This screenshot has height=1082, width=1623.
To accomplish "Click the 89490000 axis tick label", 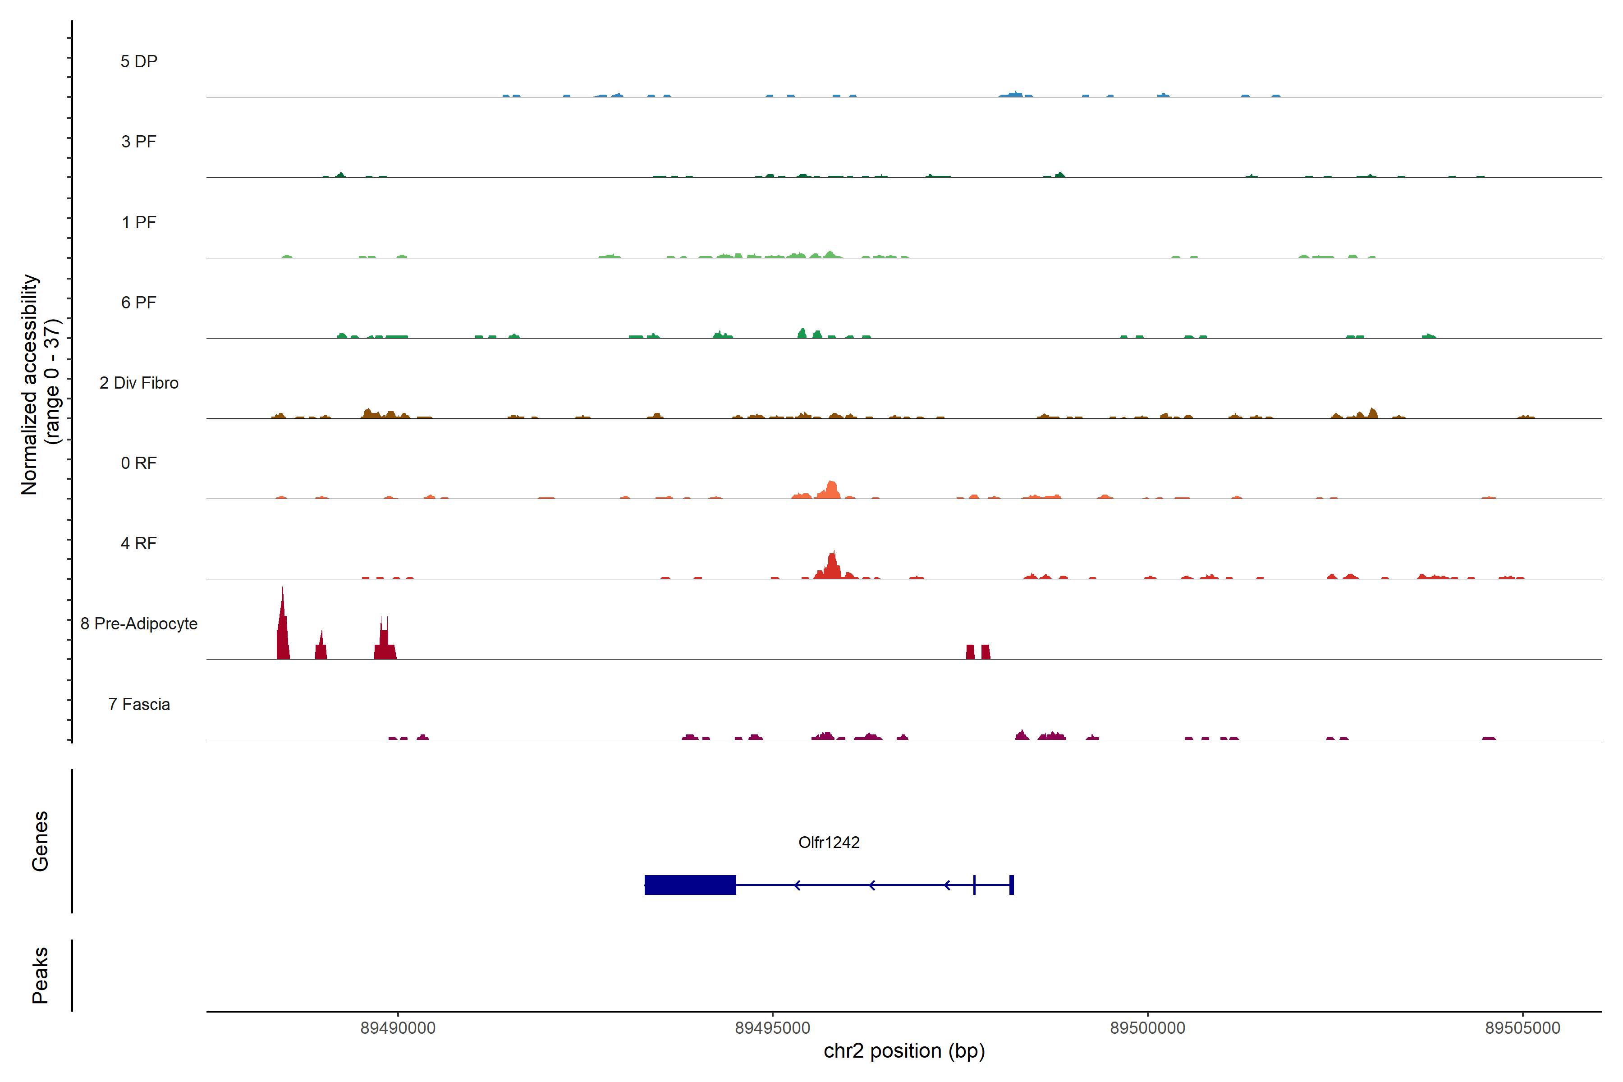I will coord(398,1028).
